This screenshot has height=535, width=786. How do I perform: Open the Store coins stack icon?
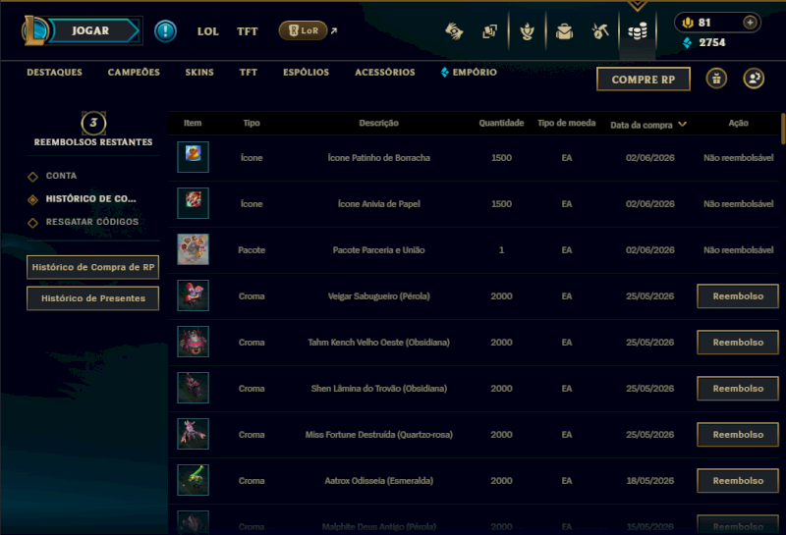[638, 31]
